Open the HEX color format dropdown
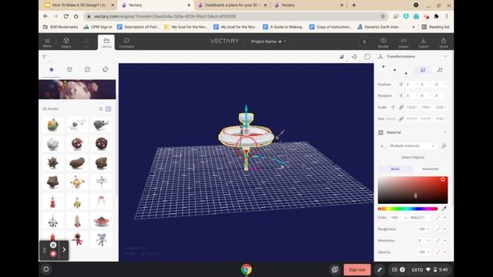The image size is (493, 277). pos(399,218)
